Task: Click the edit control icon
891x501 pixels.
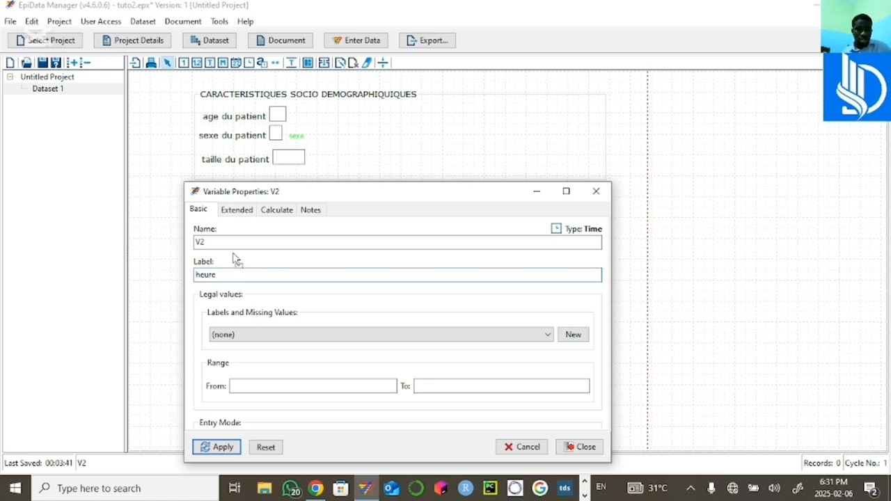Action: pos(340,63)
